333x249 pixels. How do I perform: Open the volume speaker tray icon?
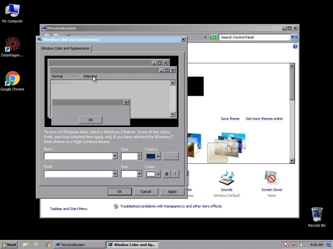(302, 245)
